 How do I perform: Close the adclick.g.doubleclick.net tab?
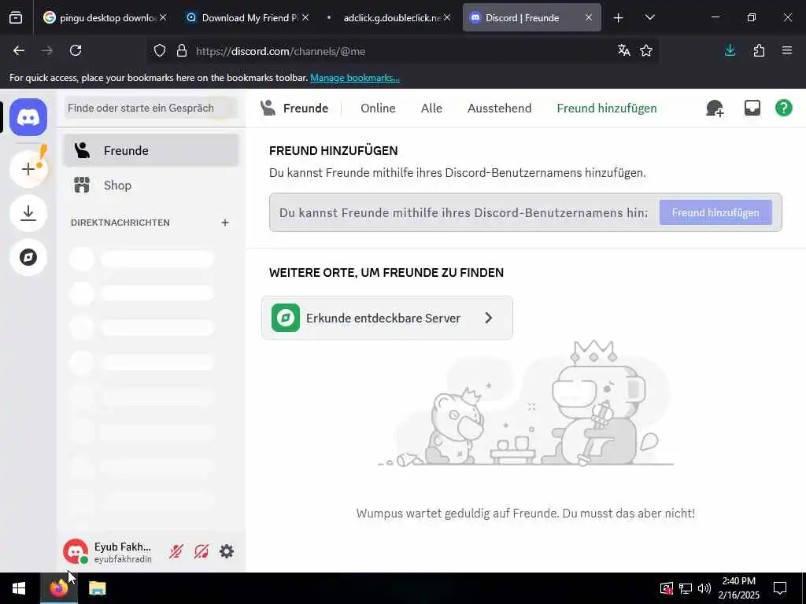tap(447, 17)
